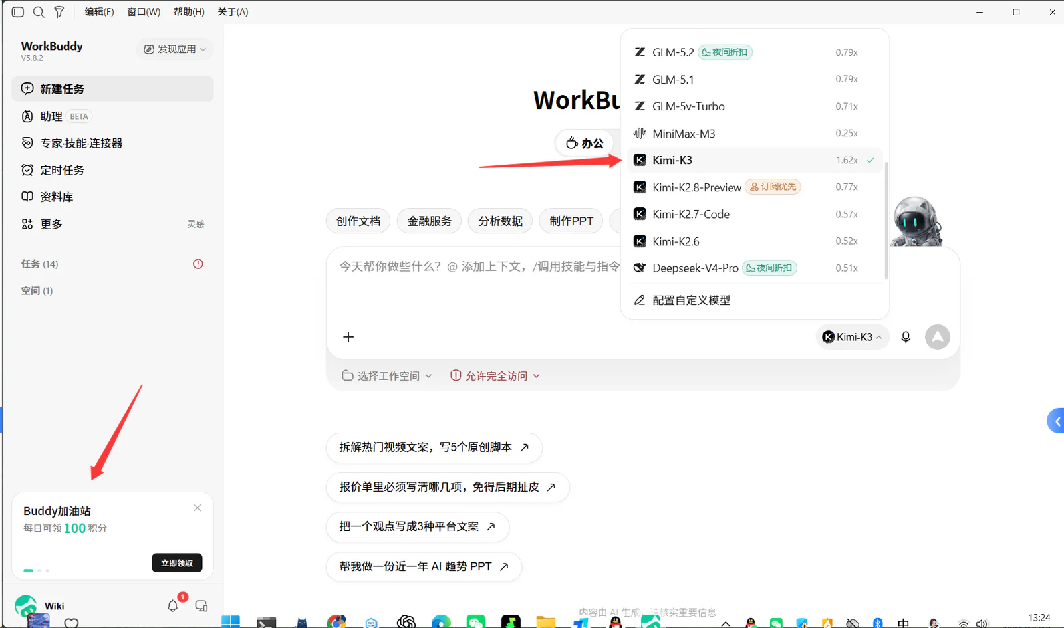This screenshot has height=628, width=1064.
Task: Select the 制作PPT chip
Action: 571,221
